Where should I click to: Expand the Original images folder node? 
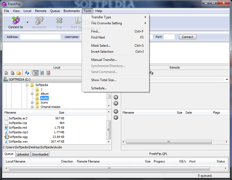(32, 107)
